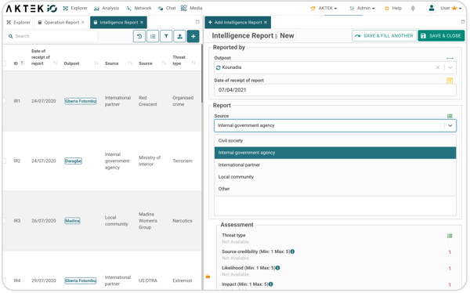Image resolution: width=470 pixels, height=293 pixels.
Task: Choose Other source option
Action: pos(335,189)
